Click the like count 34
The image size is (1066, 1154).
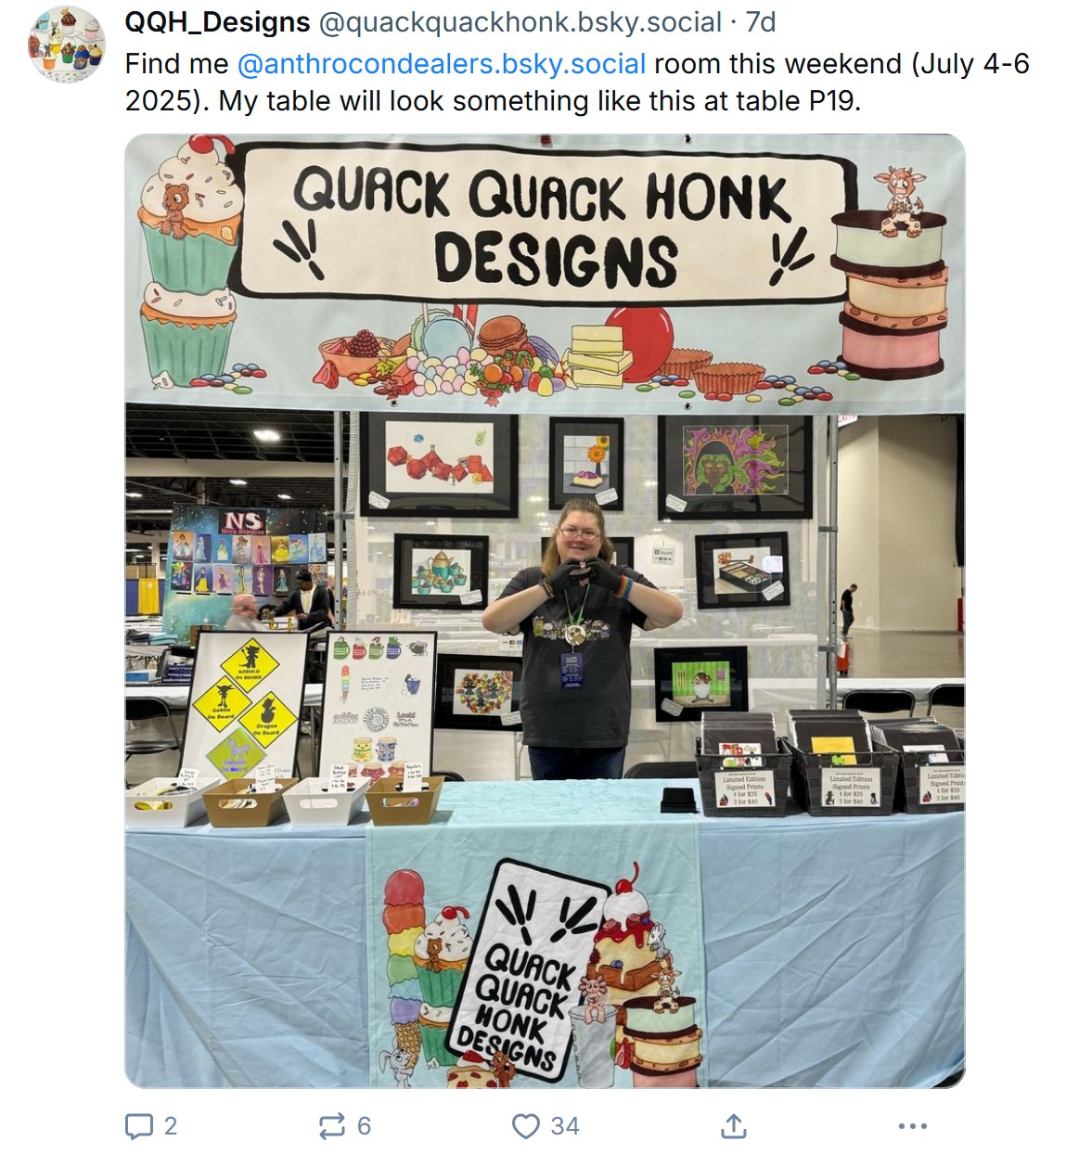tap(565, 1126)
